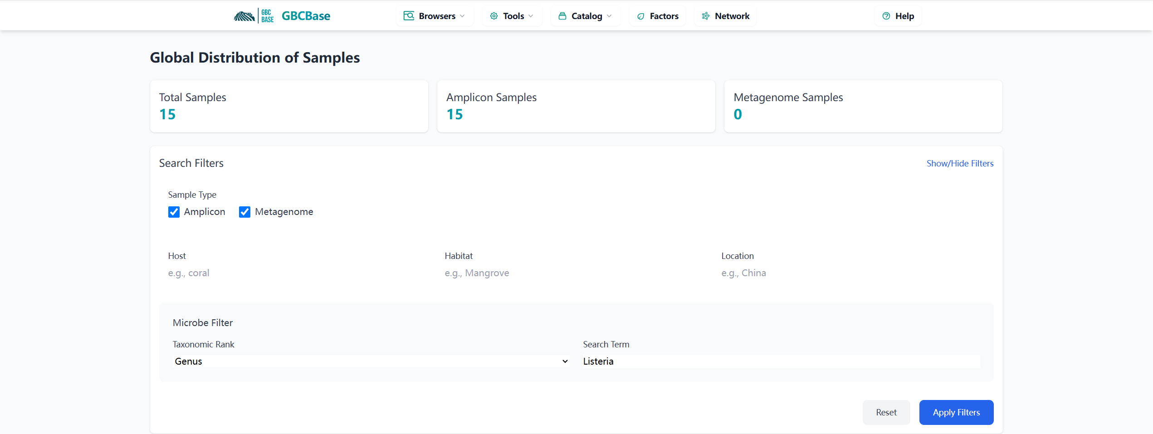Click the Amplicon Samples count 15
1153x434 pixels.
tap(454, 114)
